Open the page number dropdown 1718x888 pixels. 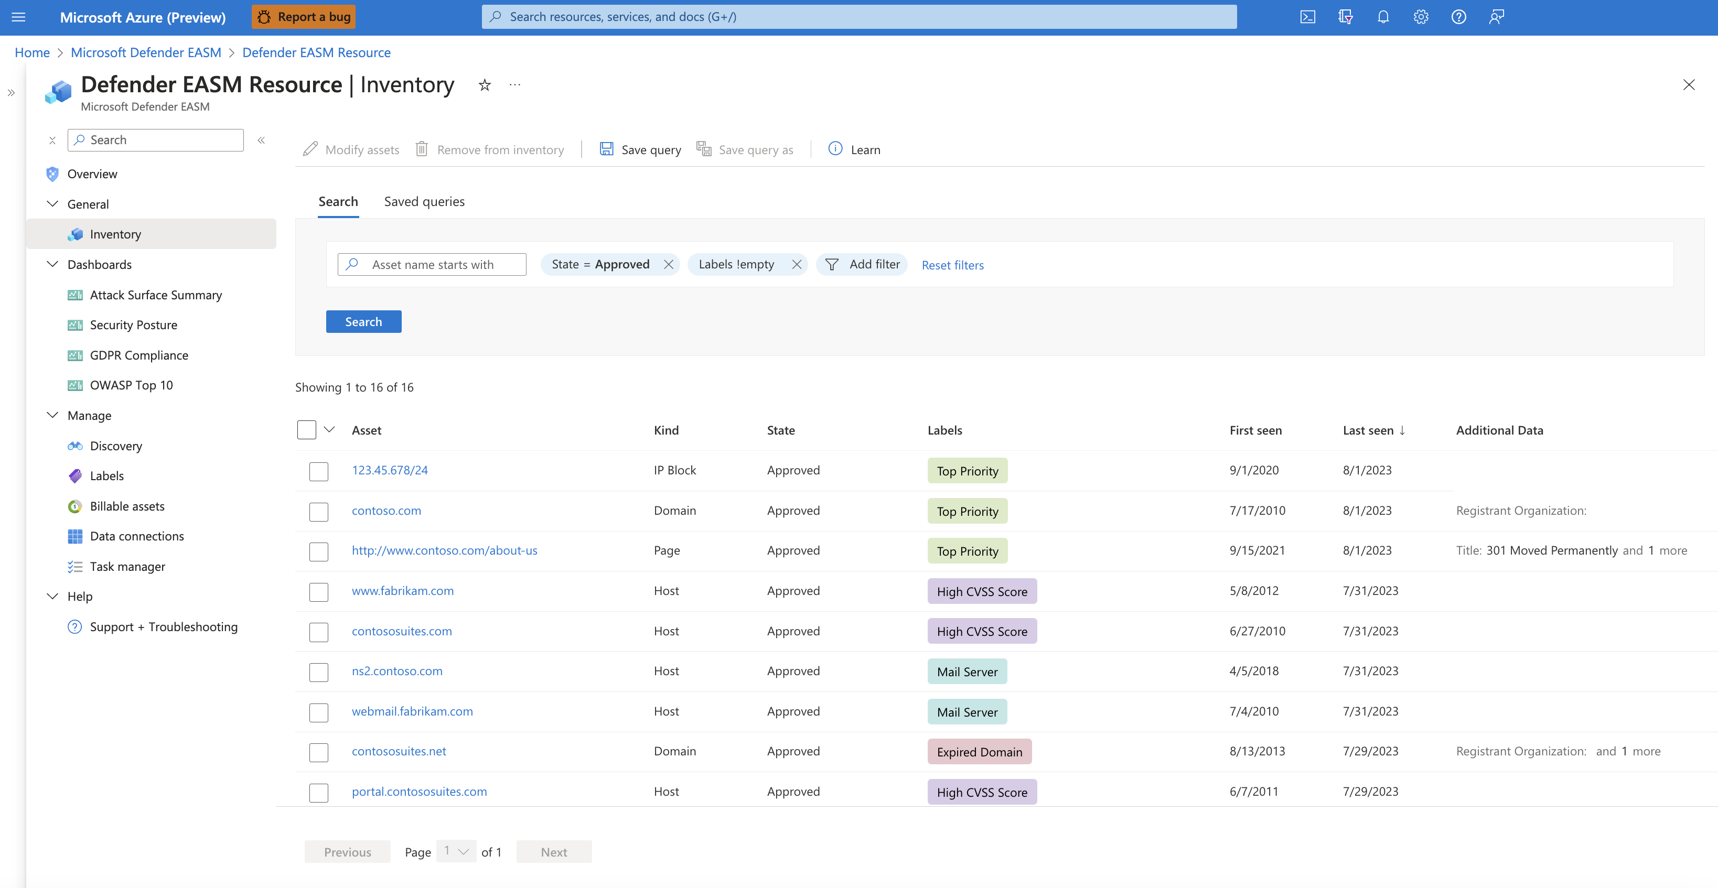pos(456,851)
